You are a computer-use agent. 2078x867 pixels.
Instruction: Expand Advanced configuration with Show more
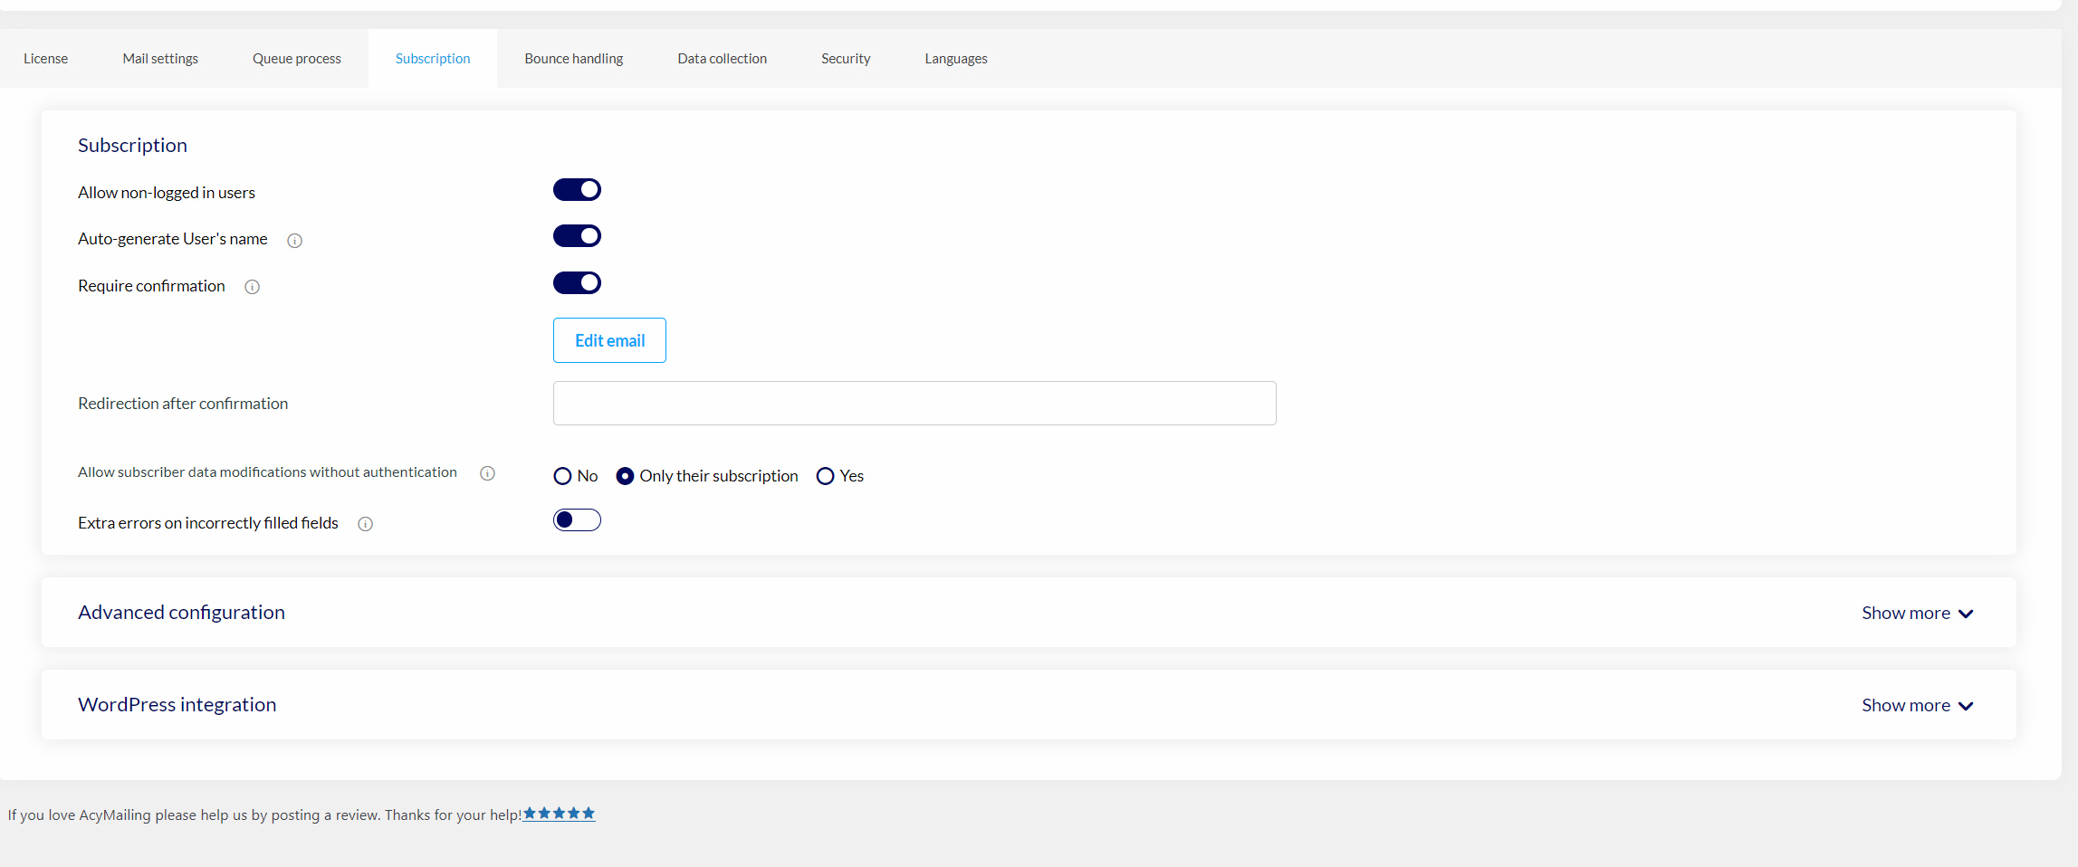1916,614
